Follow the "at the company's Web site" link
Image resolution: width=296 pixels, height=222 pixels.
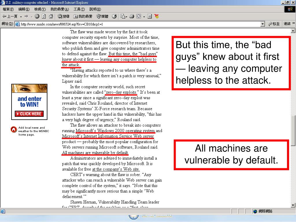pyautogui.click(x=116, y=169)
